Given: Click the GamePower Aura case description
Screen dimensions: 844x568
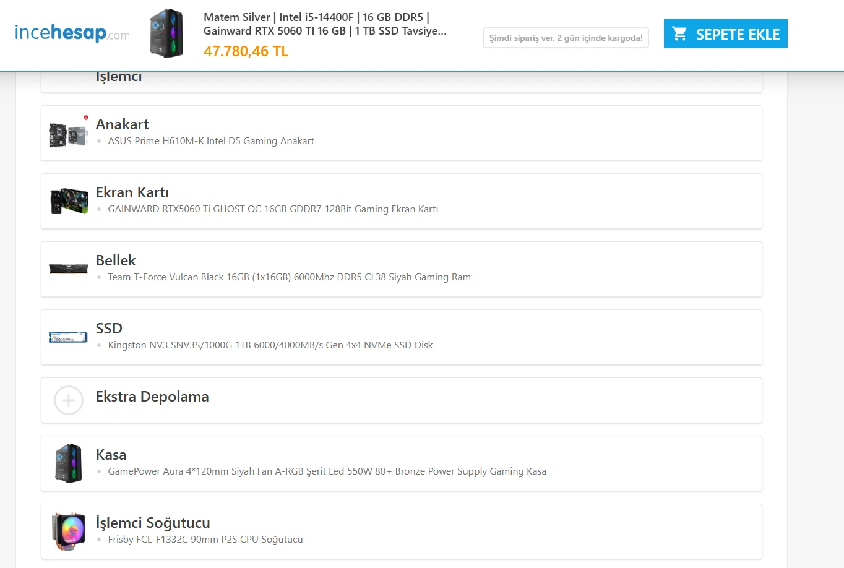Looking at the screenshot, I should tap(327, 471).
